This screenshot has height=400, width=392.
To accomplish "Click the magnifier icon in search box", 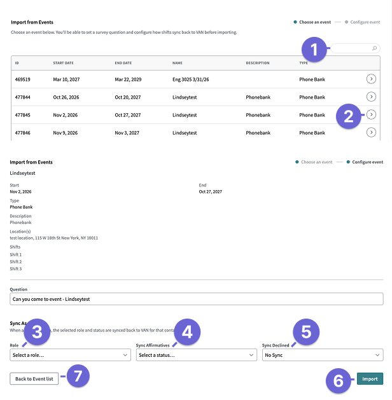I will (374, 48).
